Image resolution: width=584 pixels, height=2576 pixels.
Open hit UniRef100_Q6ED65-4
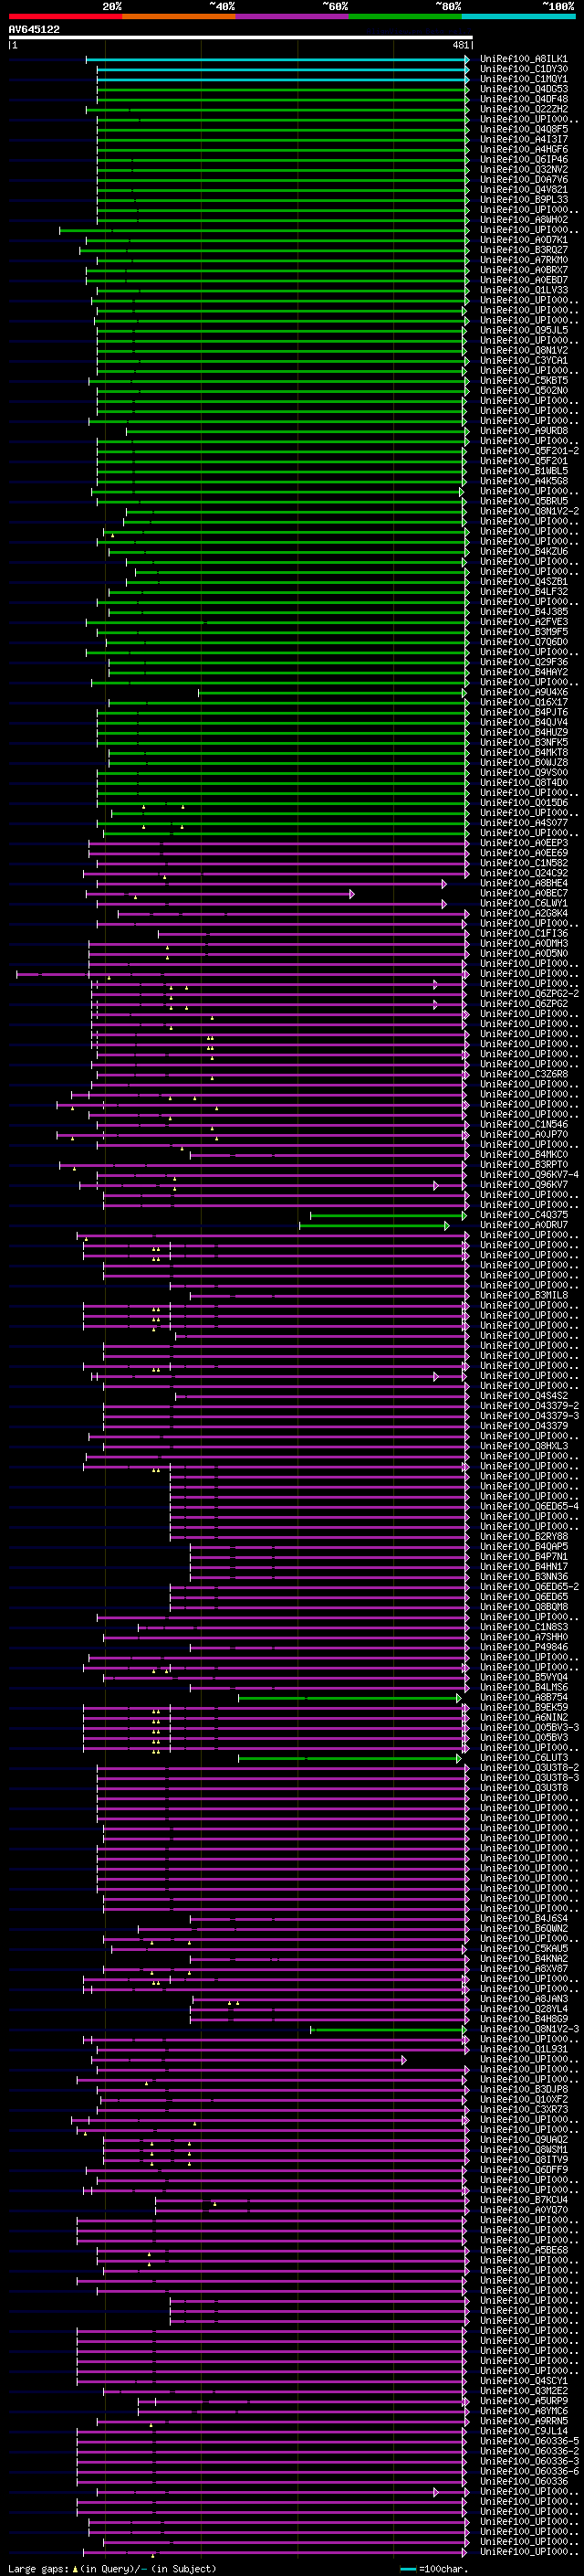pos(529,1506)
